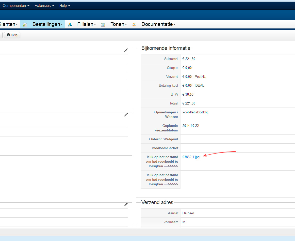The height and width of the screenshot is (241, 295).
Task: Open the Tonen dropdown
Action: tap(119, 24)
